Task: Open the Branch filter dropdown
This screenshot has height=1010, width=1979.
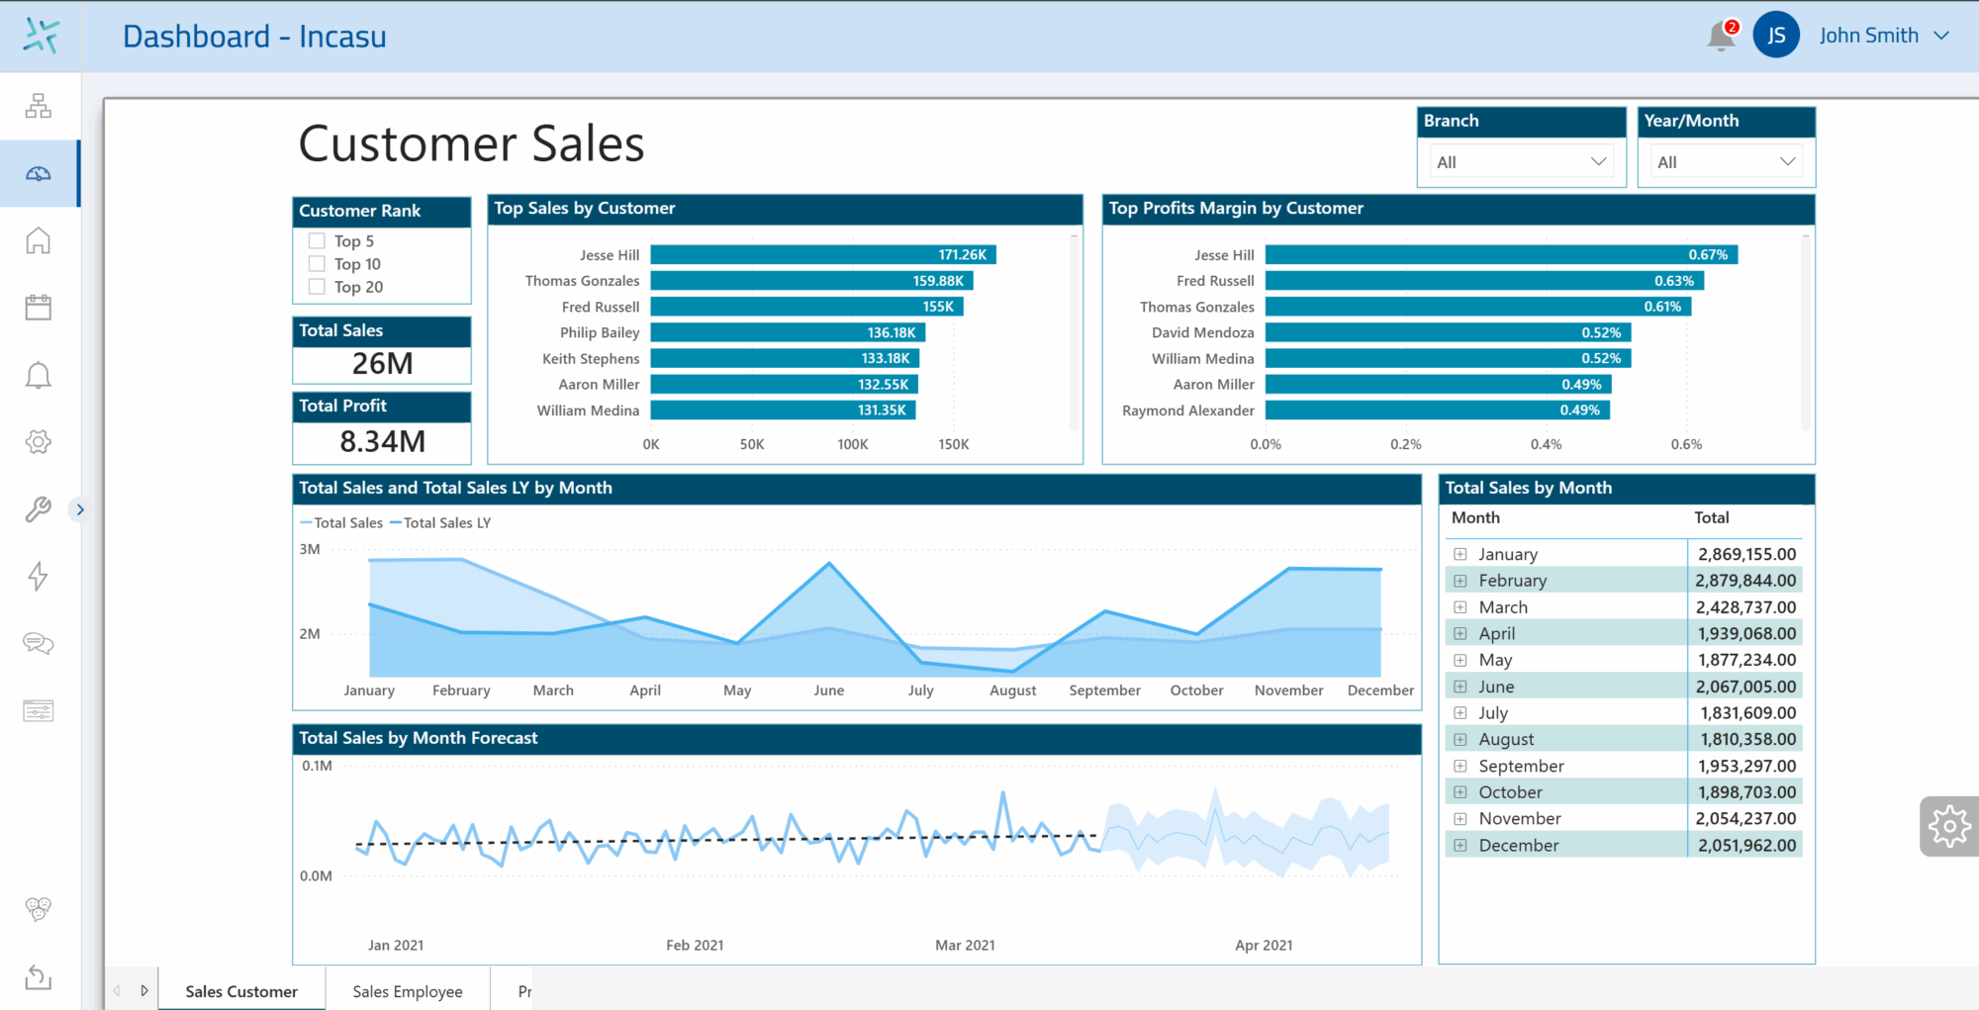Action: pyautogui.click(x=1522, y=161)
